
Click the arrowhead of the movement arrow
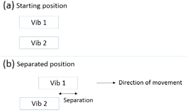114,83
